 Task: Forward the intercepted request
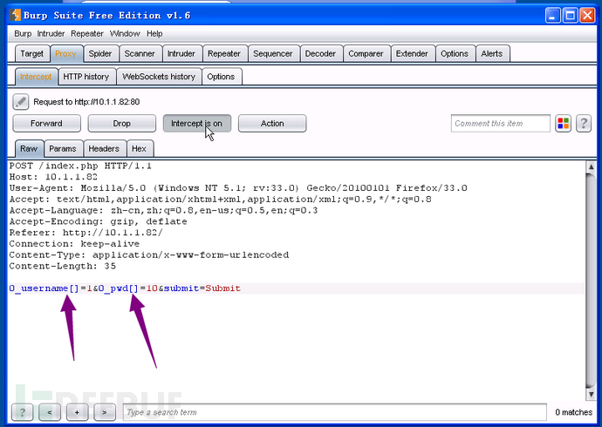coord(47,124)
